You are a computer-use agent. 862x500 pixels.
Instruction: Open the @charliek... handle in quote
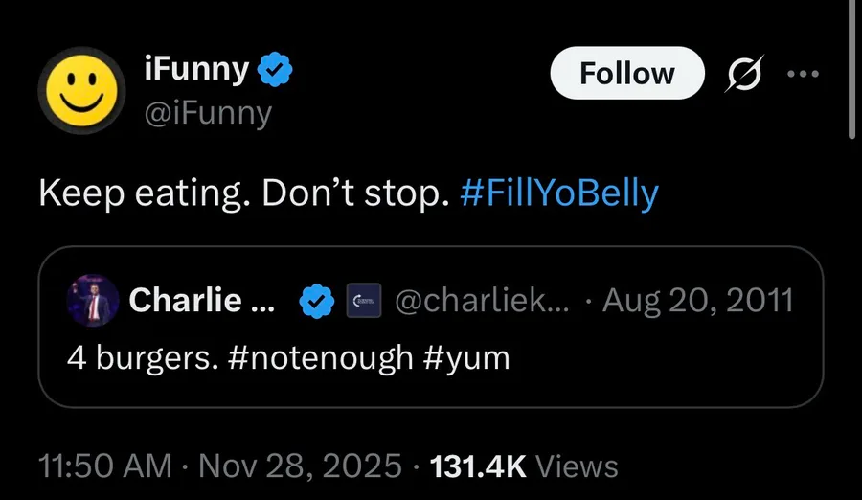point(482,301)
